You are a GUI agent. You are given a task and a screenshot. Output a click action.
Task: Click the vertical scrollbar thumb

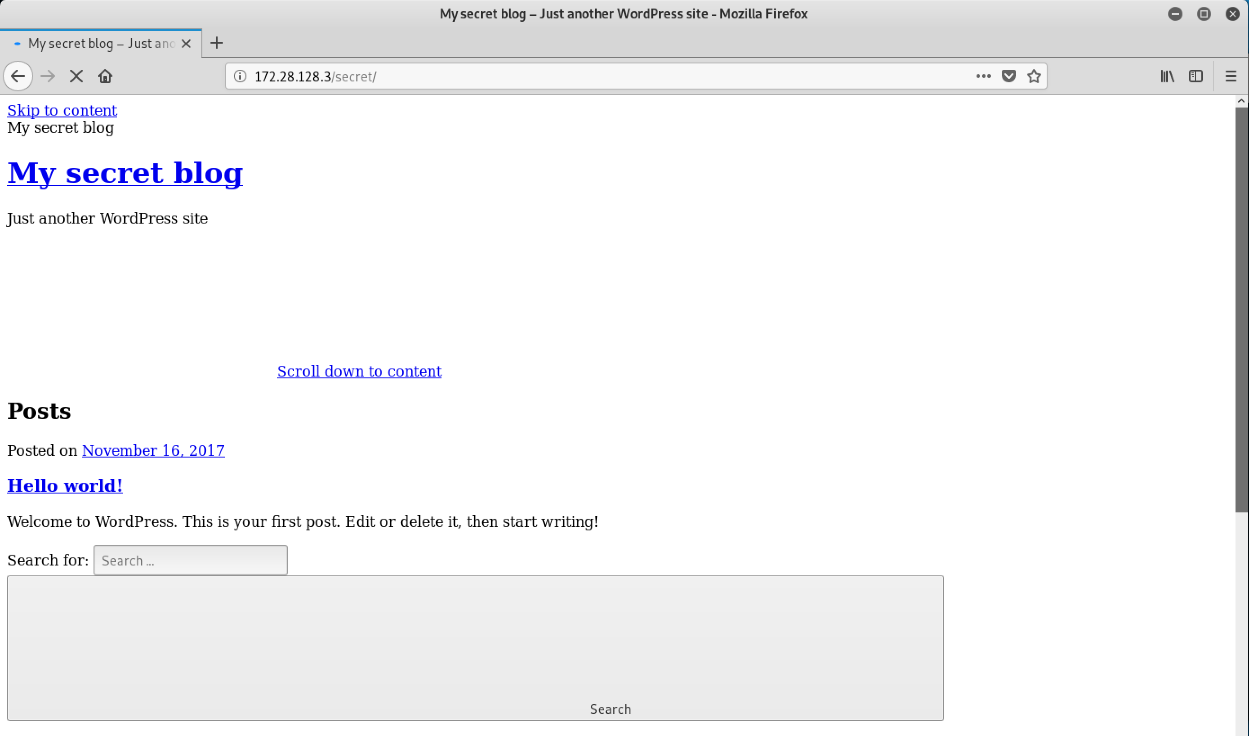[1241, 310]
